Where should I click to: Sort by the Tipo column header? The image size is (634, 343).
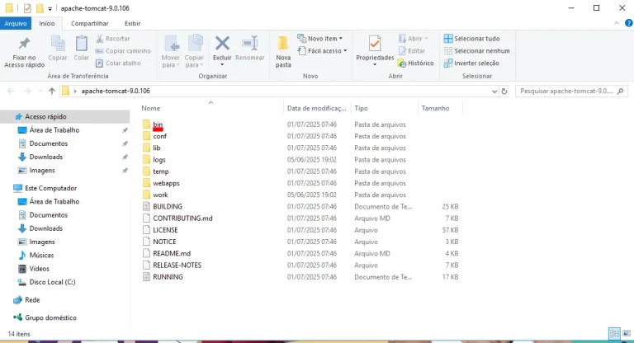click(361, 108)
